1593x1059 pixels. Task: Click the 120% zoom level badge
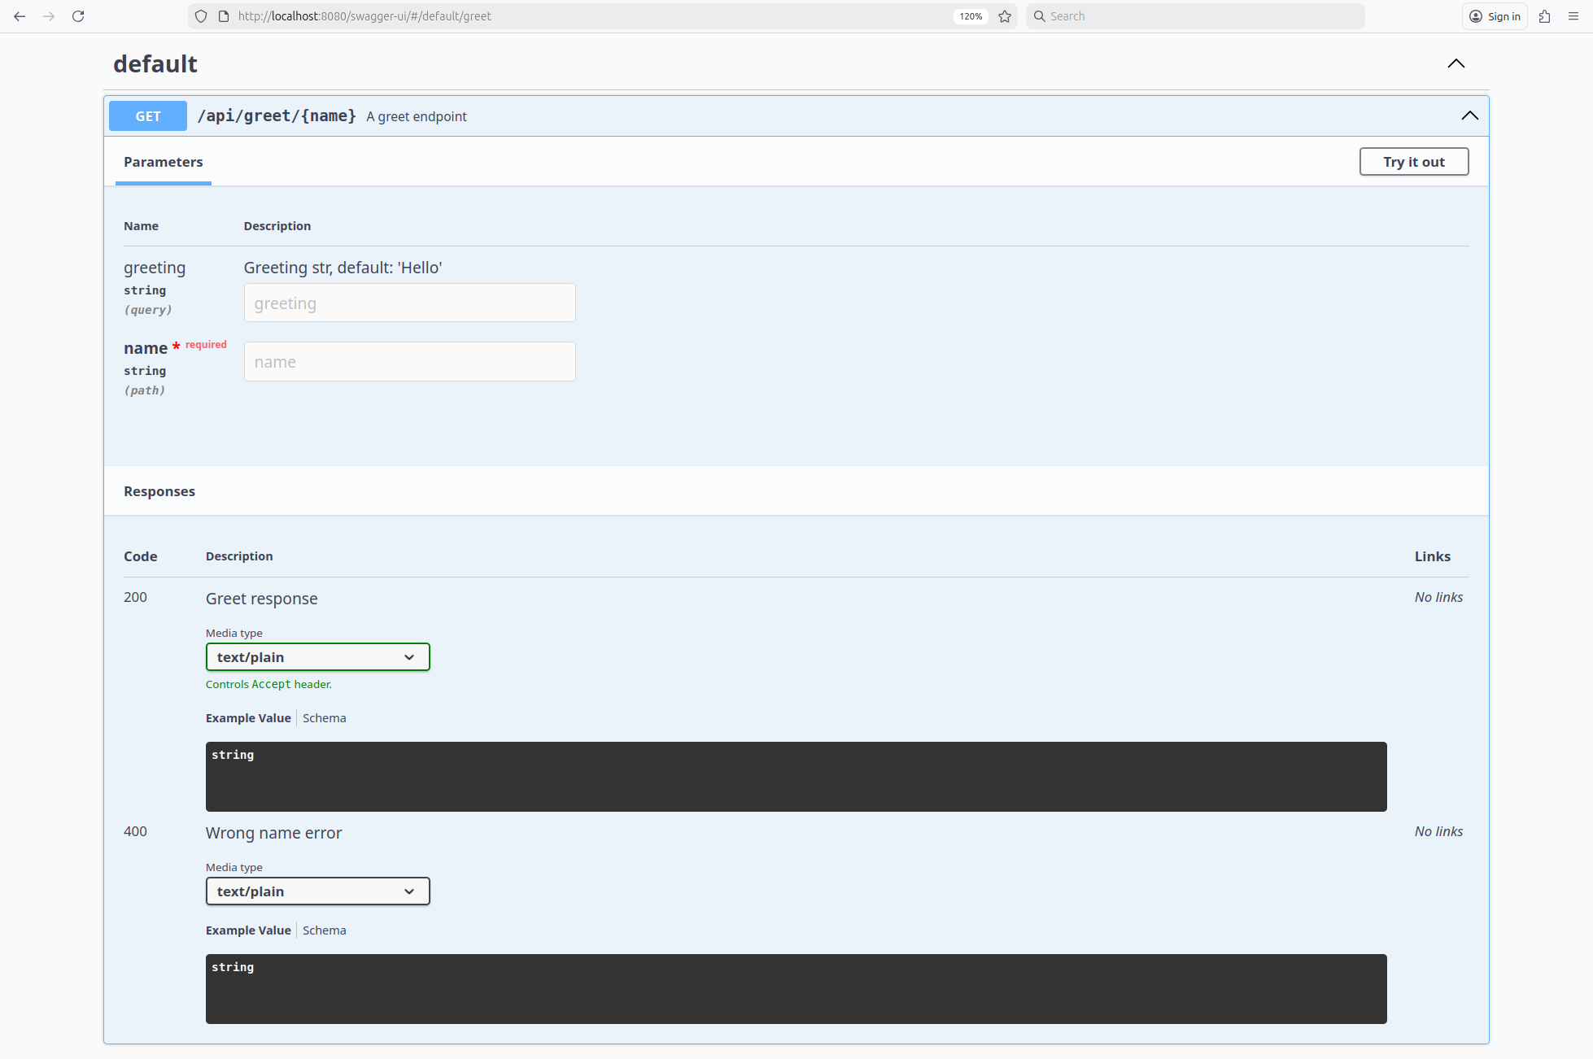pyautogui.click(x=971, y=16)
